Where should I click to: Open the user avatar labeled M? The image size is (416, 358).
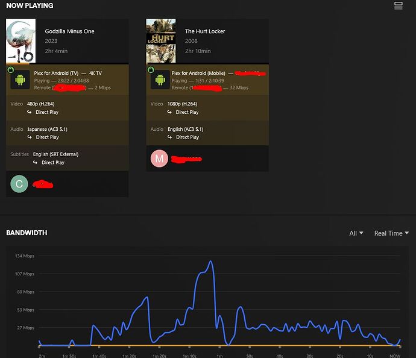pyautogui.click(x=159, y=159)
